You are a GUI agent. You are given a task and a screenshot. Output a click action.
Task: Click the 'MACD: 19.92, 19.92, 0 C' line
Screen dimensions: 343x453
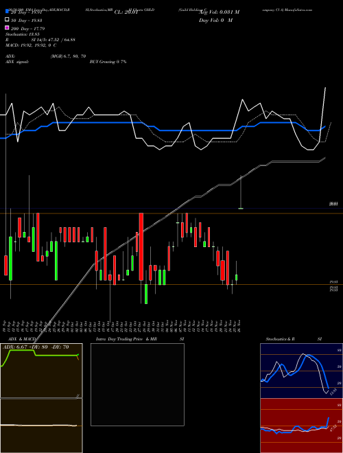(31, 45)
